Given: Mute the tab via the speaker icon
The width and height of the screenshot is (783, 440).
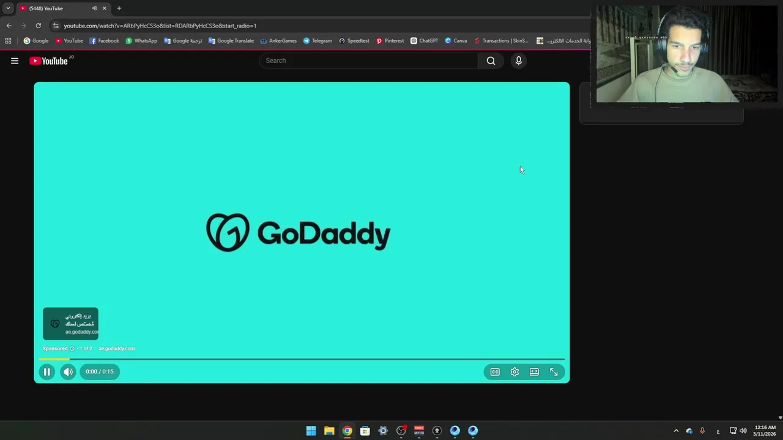Looking at the screenshot, I should (94, 9).
